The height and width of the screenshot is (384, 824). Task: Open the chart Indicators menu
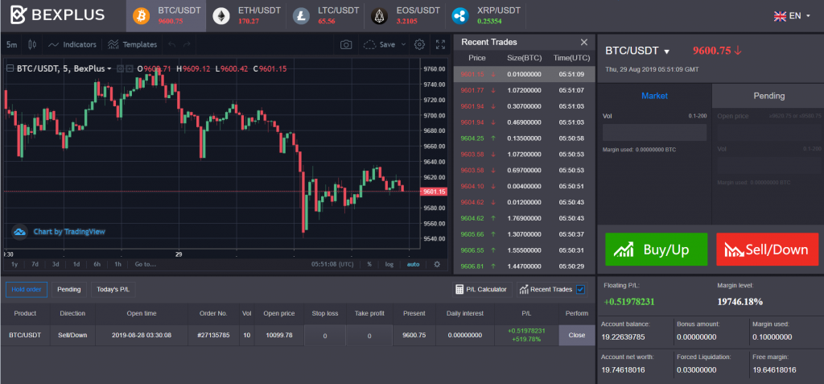[x=72, y=45]
